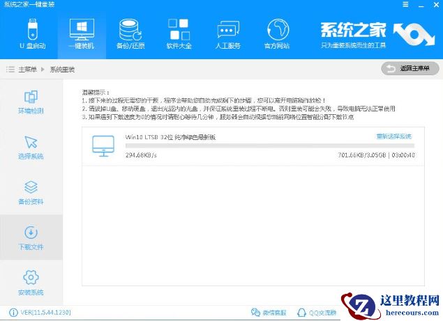Click the 温馨提示 heading
The height and width of the screenshot is (321, 443).
(95, 92)
